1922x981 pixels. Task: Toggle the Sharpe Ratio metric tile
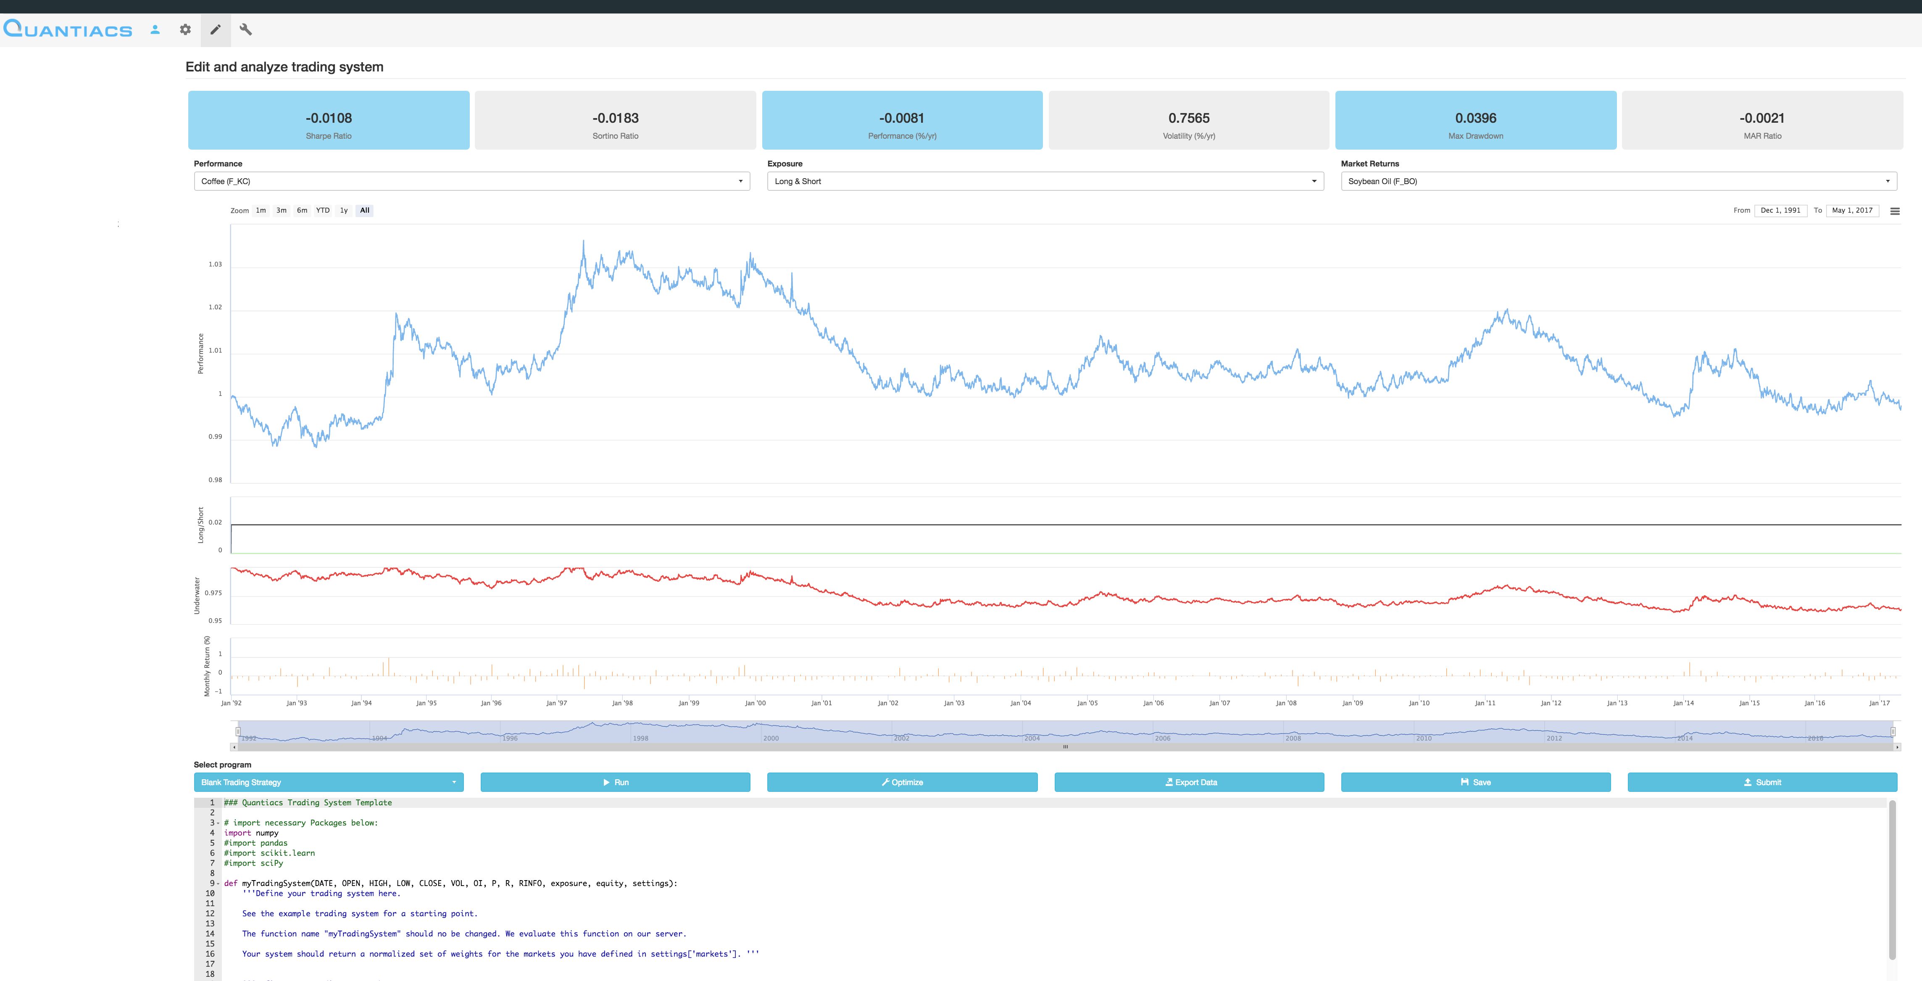(x=328, y=119)
